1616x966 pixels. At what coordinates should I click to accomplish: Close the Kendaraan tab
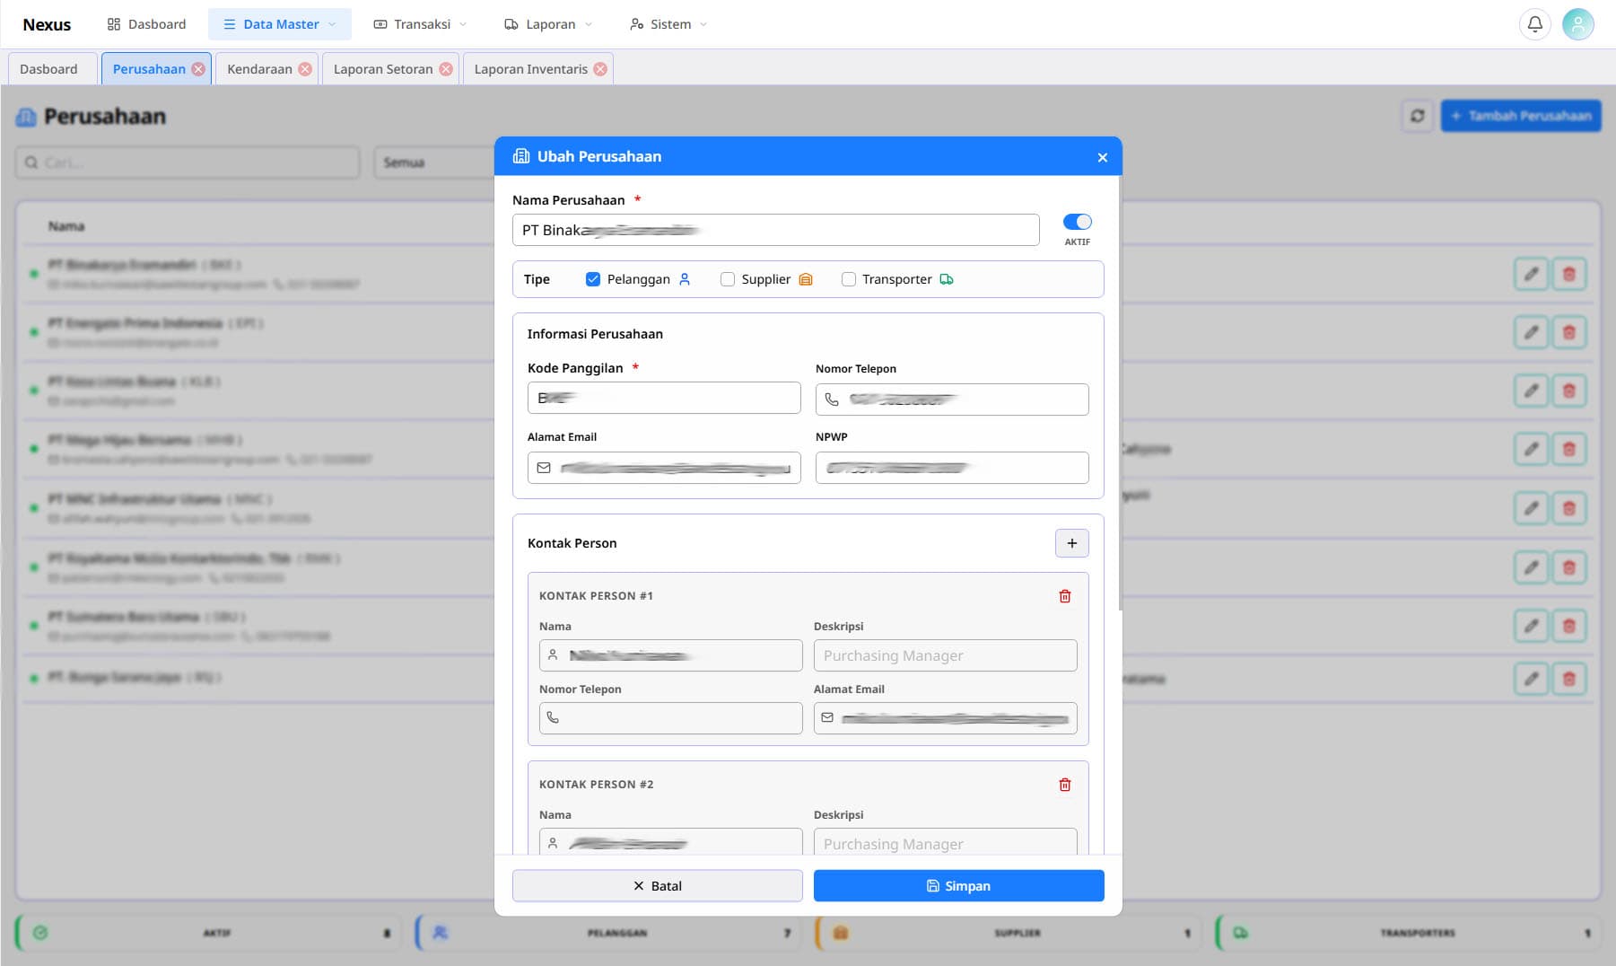tap(305, 69)
